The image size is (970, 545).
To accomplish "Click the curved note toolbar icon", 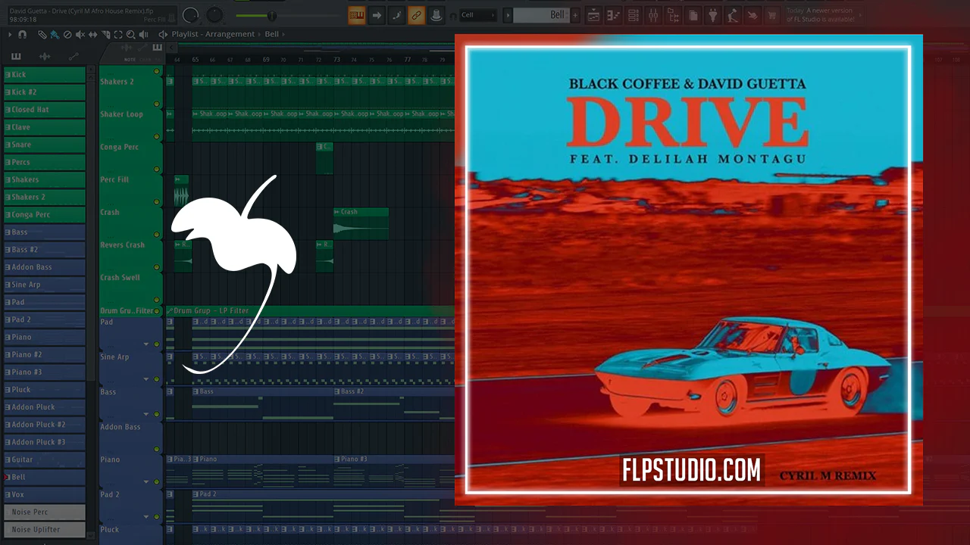I will (x=396, y=14).
